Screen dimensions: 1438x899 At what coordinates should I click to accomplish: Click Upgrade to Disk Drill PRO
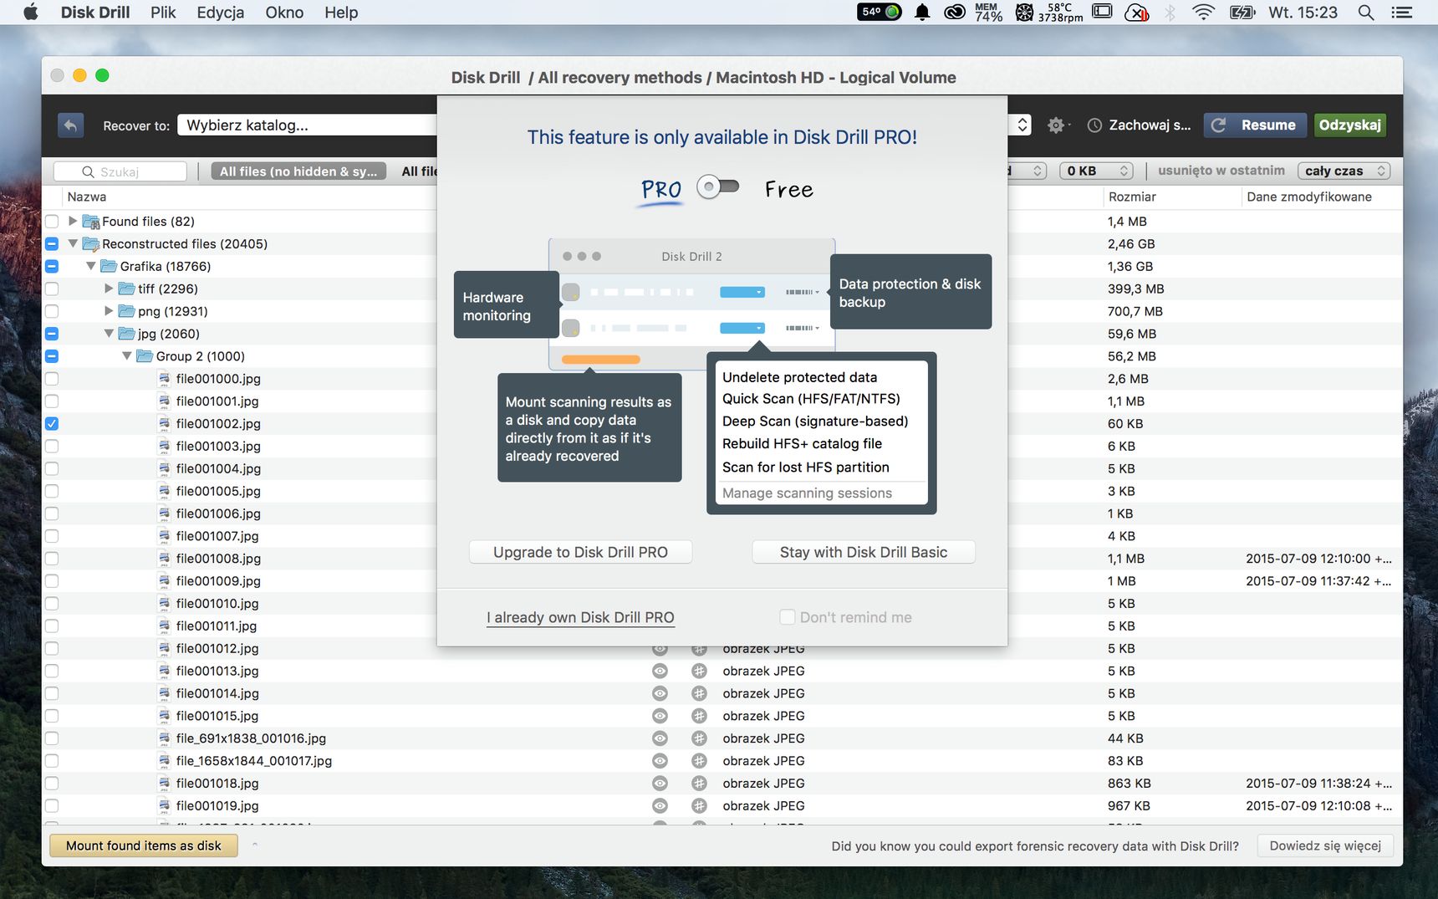580,552
